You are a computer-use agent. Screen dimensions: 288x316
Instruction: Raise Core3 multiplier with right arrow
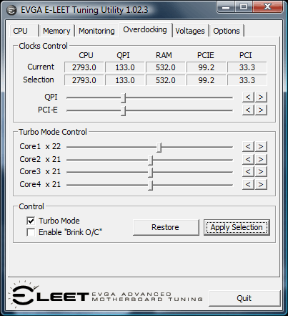(261, 172)
